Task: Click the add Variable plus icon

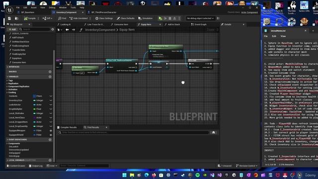Action: 50,77
